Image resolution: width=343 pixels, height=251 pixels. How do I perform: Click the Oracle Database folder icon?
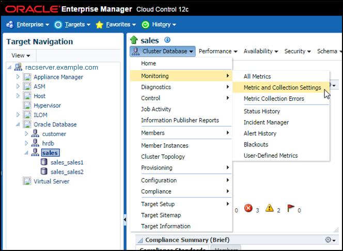pos(27,124)
